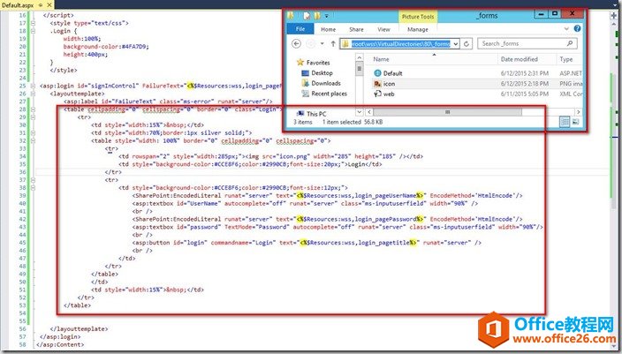622x354 pixels.
Task: Refresh the _forms folder
Action: pyautogui.click(x=466, y=44)
